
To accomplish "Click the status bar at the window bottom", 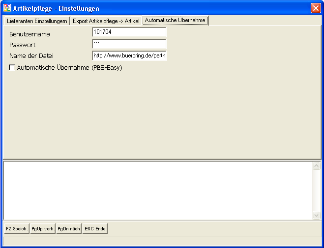I will point(162,241).
